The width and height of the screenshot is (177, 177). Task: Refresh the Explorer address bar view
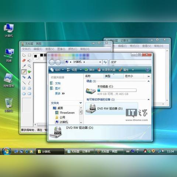coord(105,62)
